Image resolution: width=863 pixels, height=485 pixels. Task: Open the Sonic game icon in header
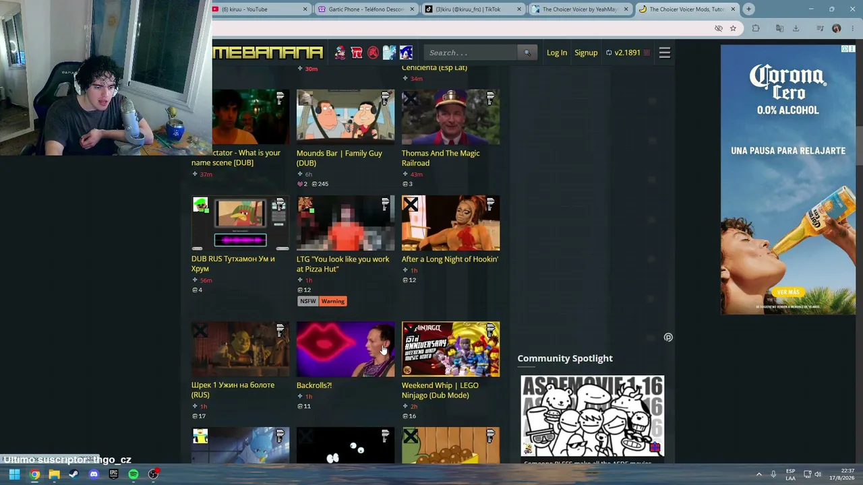coord(406,53)
